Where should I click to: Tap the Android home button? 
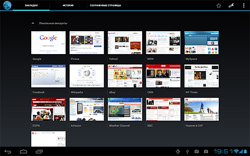(x=23, y=151)
